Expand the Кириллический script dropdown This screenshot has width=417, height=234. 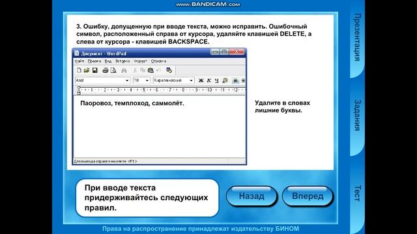point(191,81)
